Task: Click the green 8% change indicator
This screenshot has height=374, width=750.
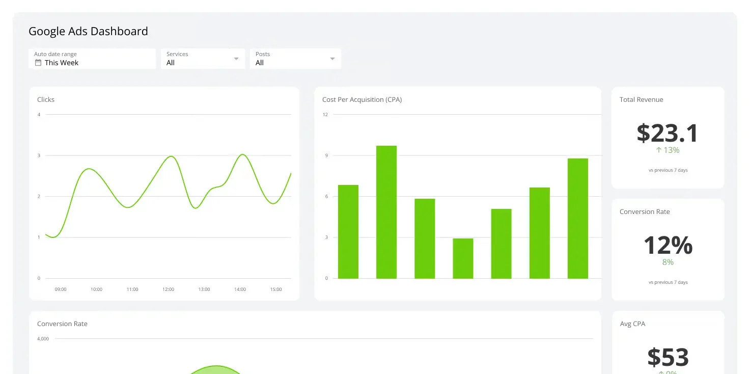Action: (x=668, y=262)
